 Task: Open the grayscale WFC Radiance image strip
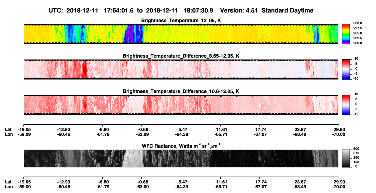point(181,158)
